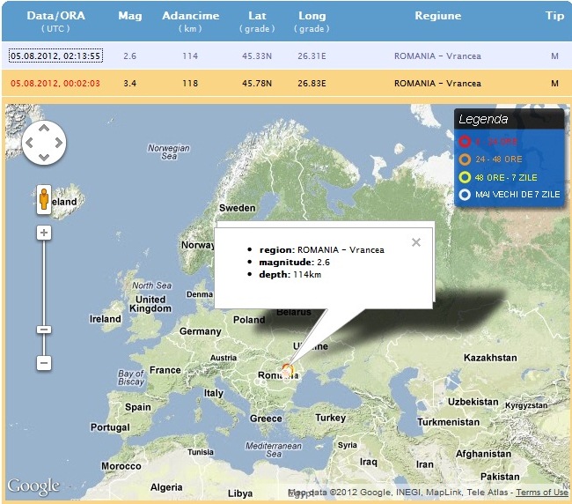
Task: Click the zoom slider handle
Action: [x=44, y=330]
